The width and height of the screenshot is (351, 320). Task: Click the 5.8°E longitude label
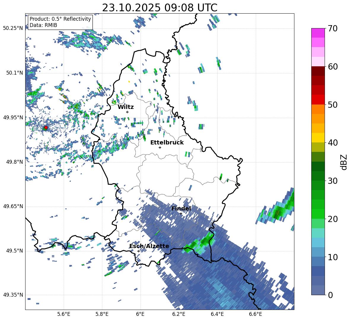tap(102, 314)
